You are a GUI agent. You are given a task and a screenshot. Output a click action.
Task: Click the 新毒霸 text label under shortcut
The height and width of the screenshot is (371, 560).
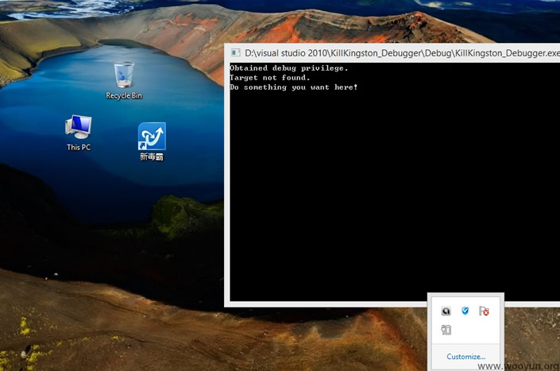(152, 157)
